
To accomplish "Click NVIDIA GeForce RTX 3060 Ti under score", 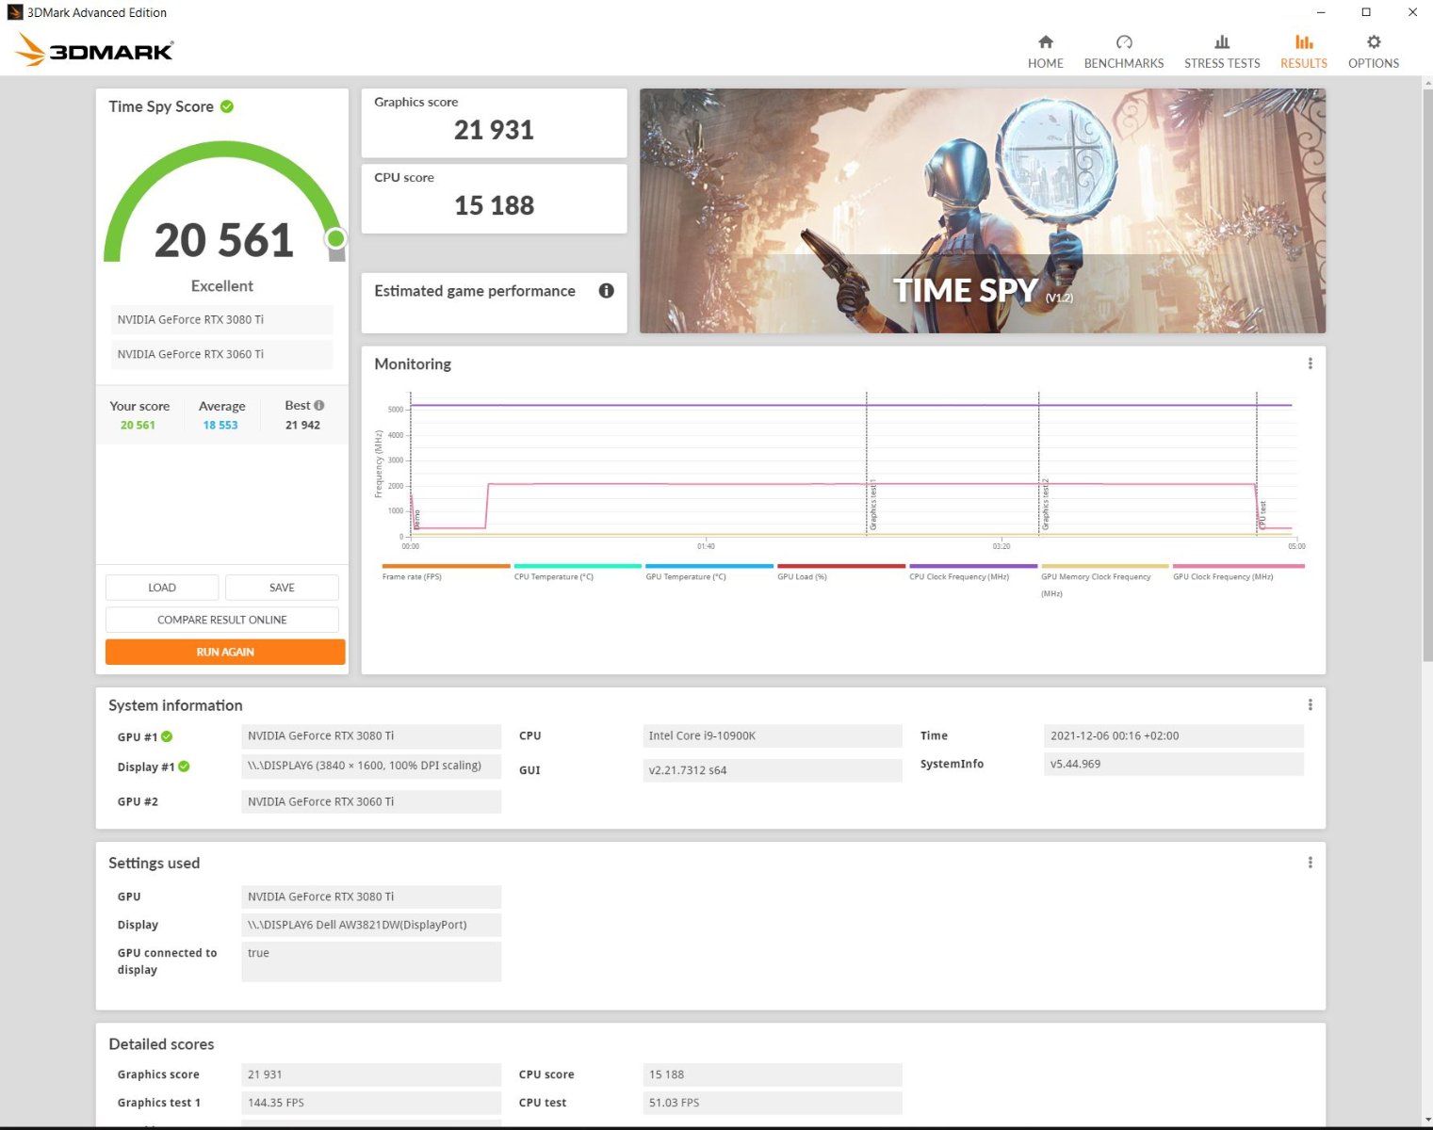I will click(221, 354).
